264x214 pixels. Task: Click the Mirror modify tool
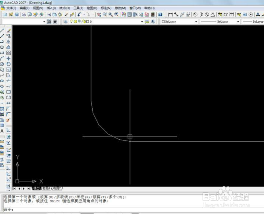click(x=8, y=42)
